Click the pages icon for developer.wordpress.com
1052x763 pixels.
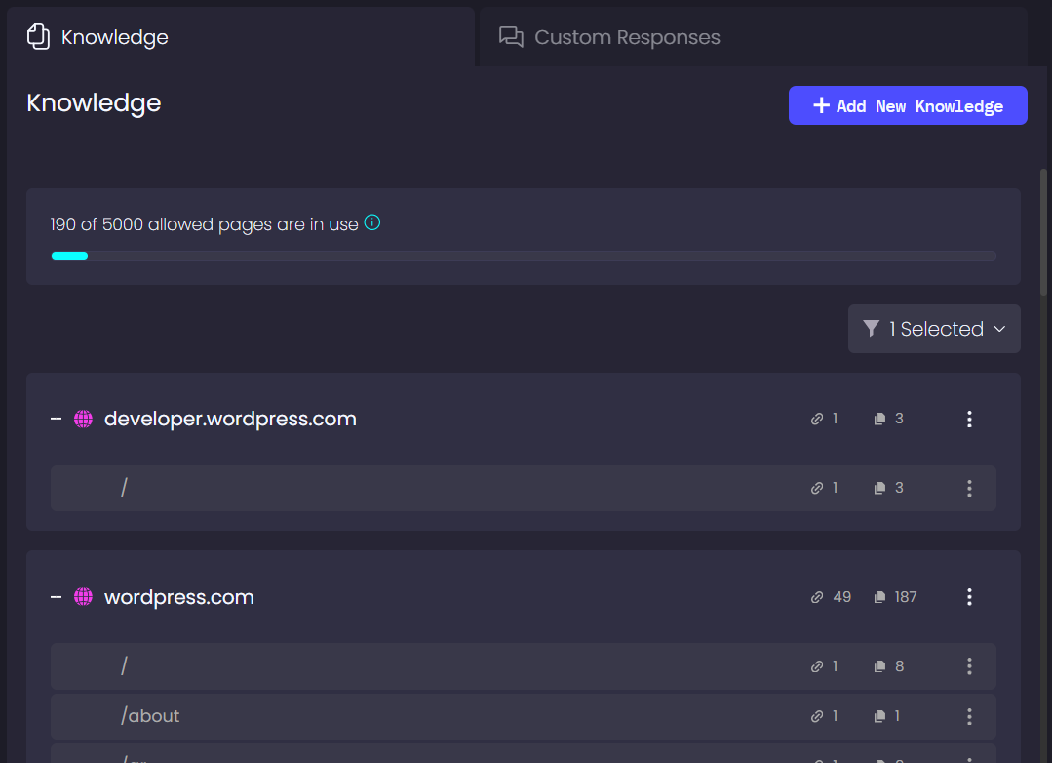pos(879,420)
